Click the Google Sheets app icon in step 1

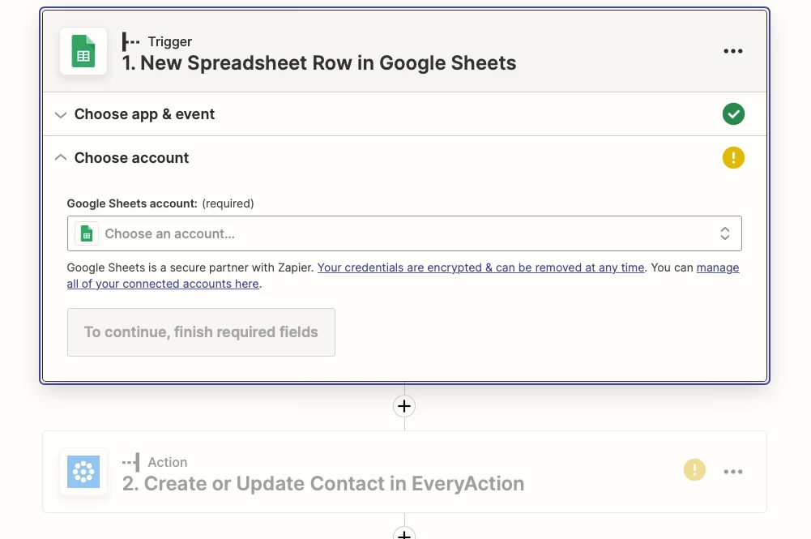pos(83,51)
